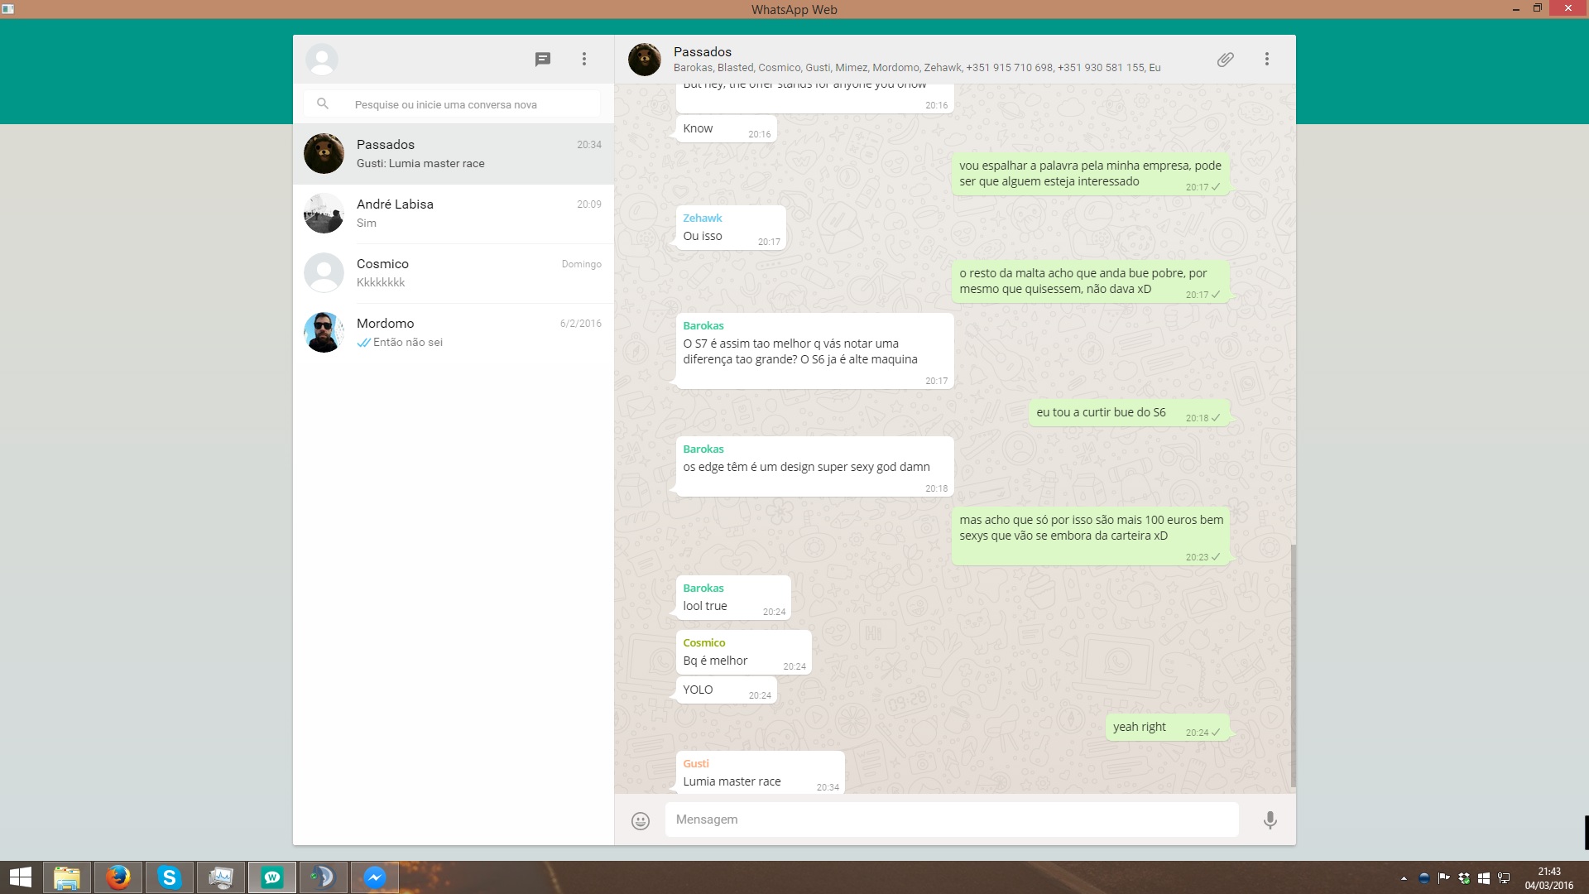This screenshot has width=1589, height=894.
Task: Click sender name Barokas above 'os edge têm' message
Action: 703,449
